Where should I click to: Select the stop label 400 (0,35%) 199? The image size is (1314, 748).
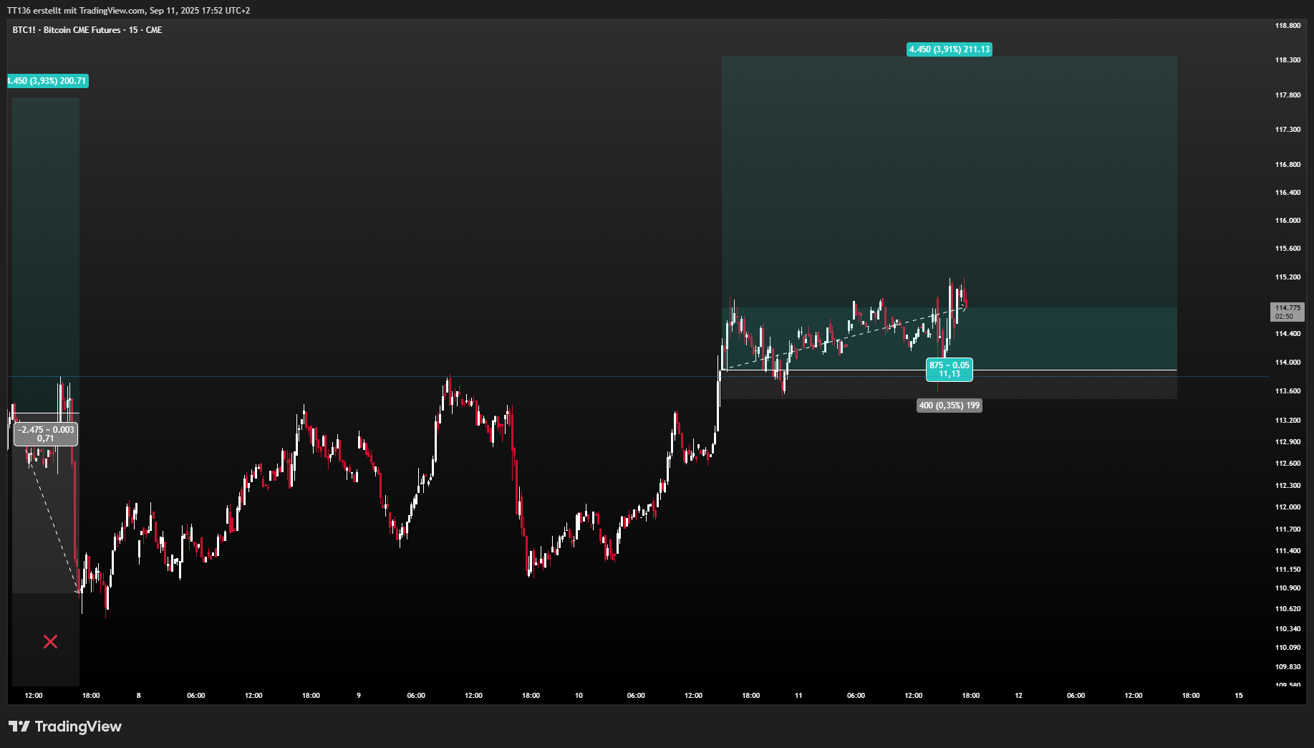coord(950,406)
